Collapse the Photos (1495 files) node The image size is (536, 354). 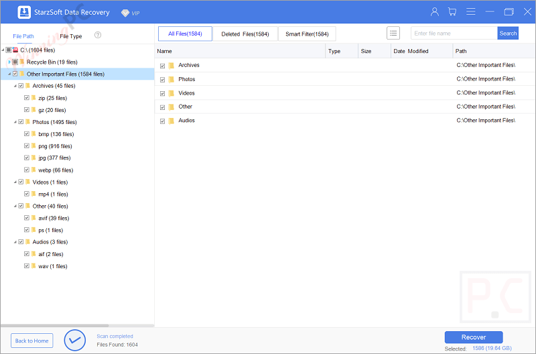click(x=15, y=122)
